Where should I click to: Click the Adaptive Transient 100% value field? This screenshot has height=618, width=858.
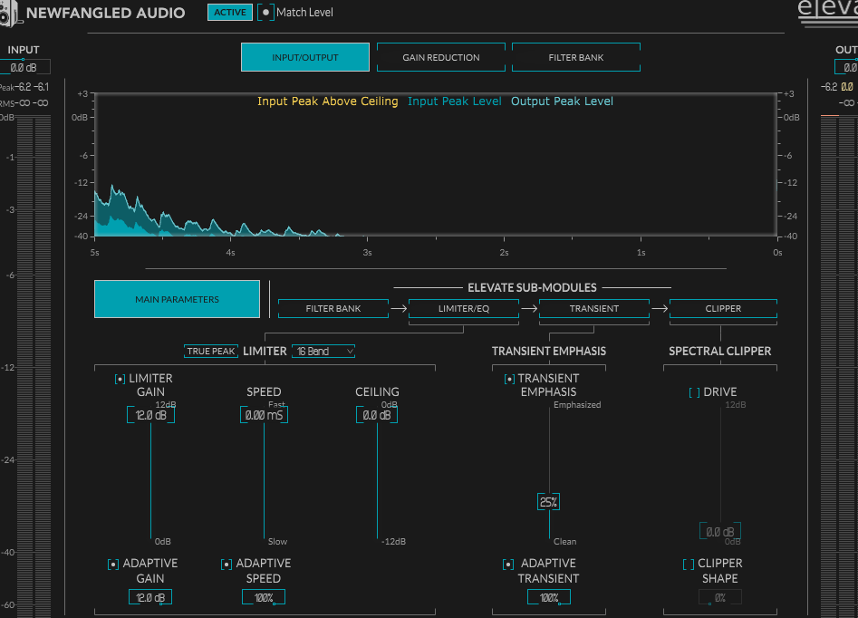(x=549, y=597)
